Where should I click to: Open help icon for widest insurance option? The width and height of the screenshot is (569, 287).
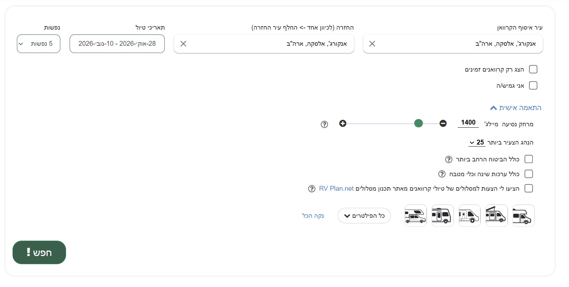[x=449, y=159]
